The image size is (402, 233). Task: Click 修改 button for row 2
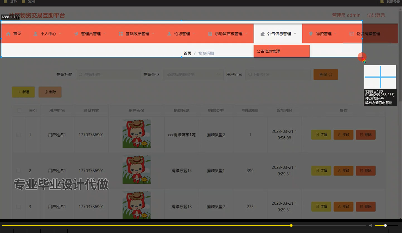click(x=343, y=171)
